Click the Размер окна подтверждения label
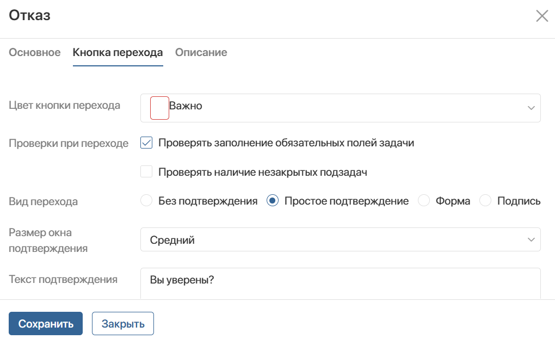Screen dimensions: 555x339 48,241
